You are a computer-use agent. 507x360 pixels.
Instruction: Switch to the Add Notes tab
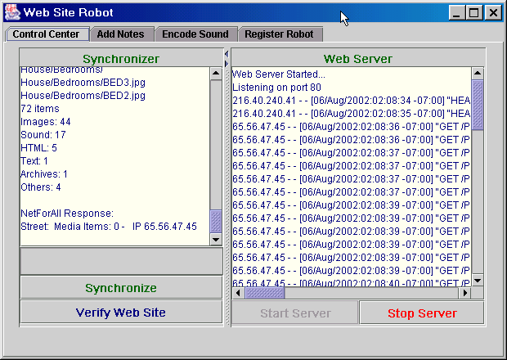[122, 34]
